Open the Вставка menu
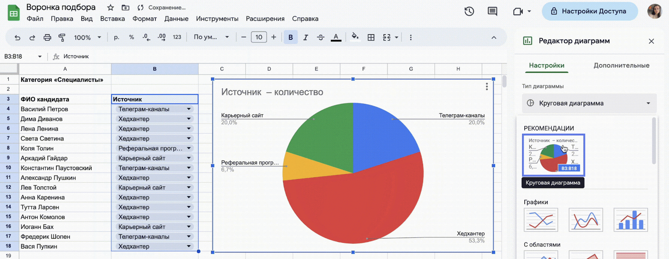 [113, 19]
